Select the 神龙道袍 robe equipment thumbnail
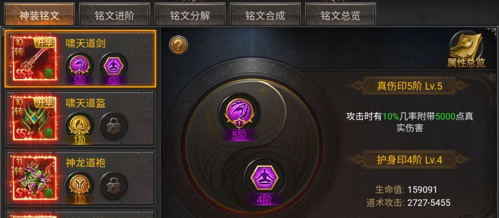This screenshot has width=499, height=218. point(35,178)
